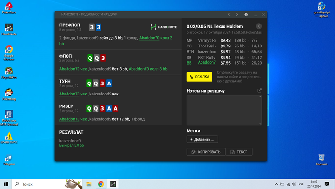The image size is (335, 189).
Task: Open FlopzillaPro desktop shortcut
Action: click(x=9, y=73)
